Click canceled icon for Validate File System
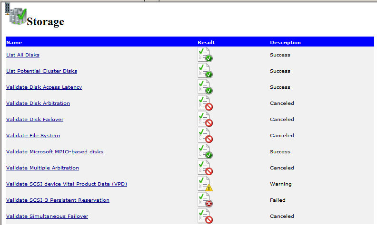The width and height of the screenshot is (377, 225). pyautogui.click(x=205, y=135)
